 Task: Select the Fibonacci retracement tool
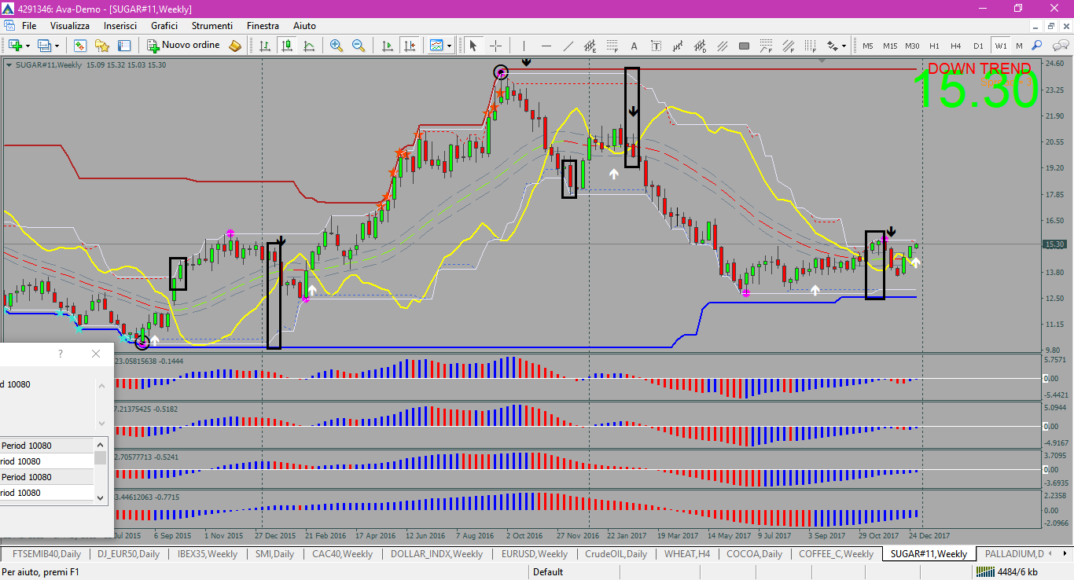coord(612,46)
